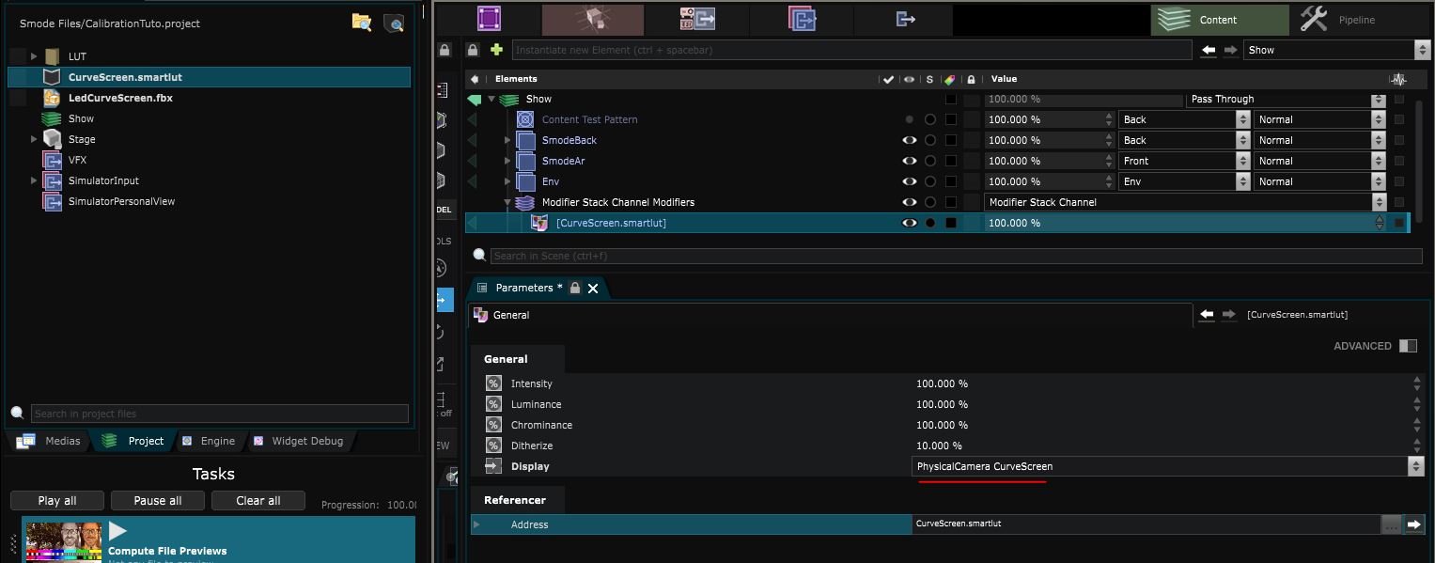Hide the CurveScreen.smartlut modifier

coord(909,223)
